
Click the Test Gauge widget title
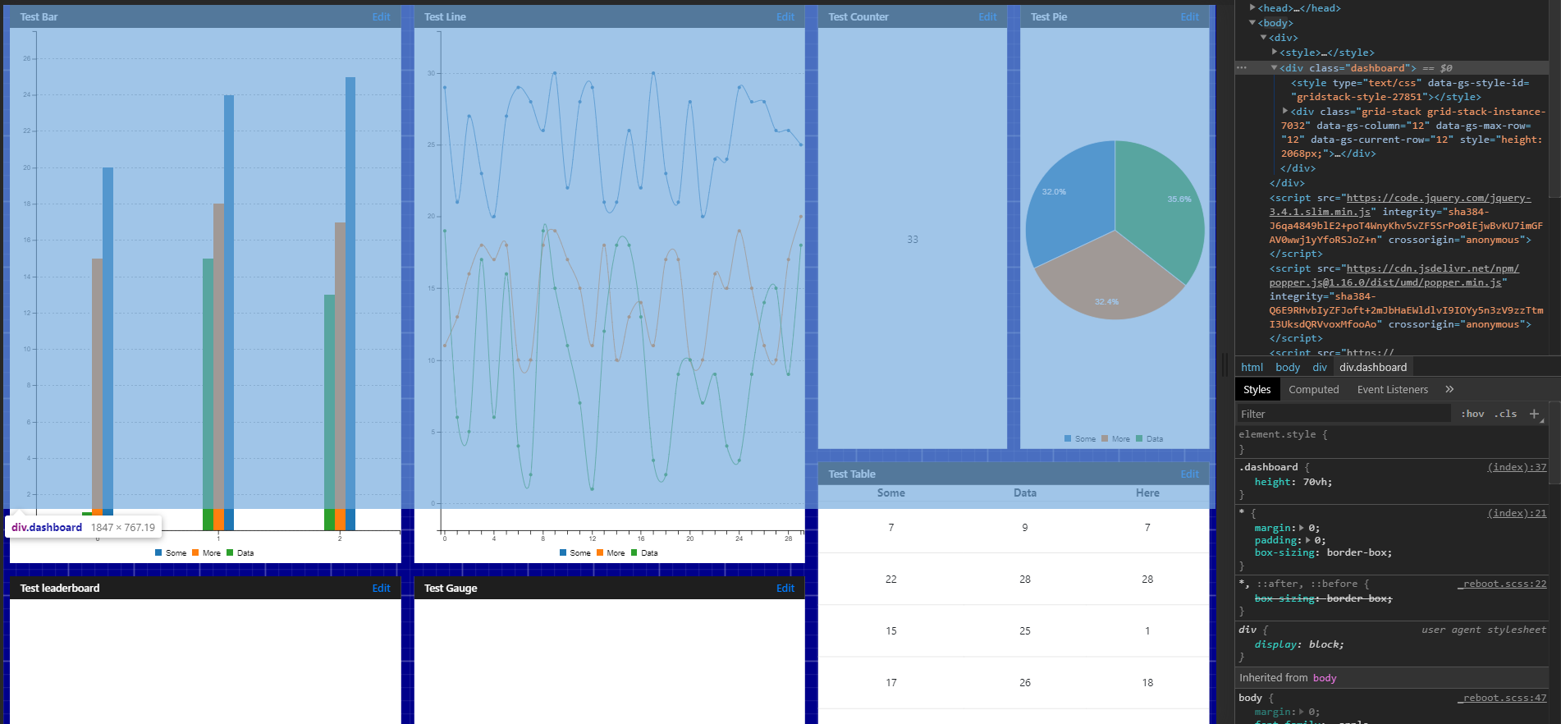451,588
